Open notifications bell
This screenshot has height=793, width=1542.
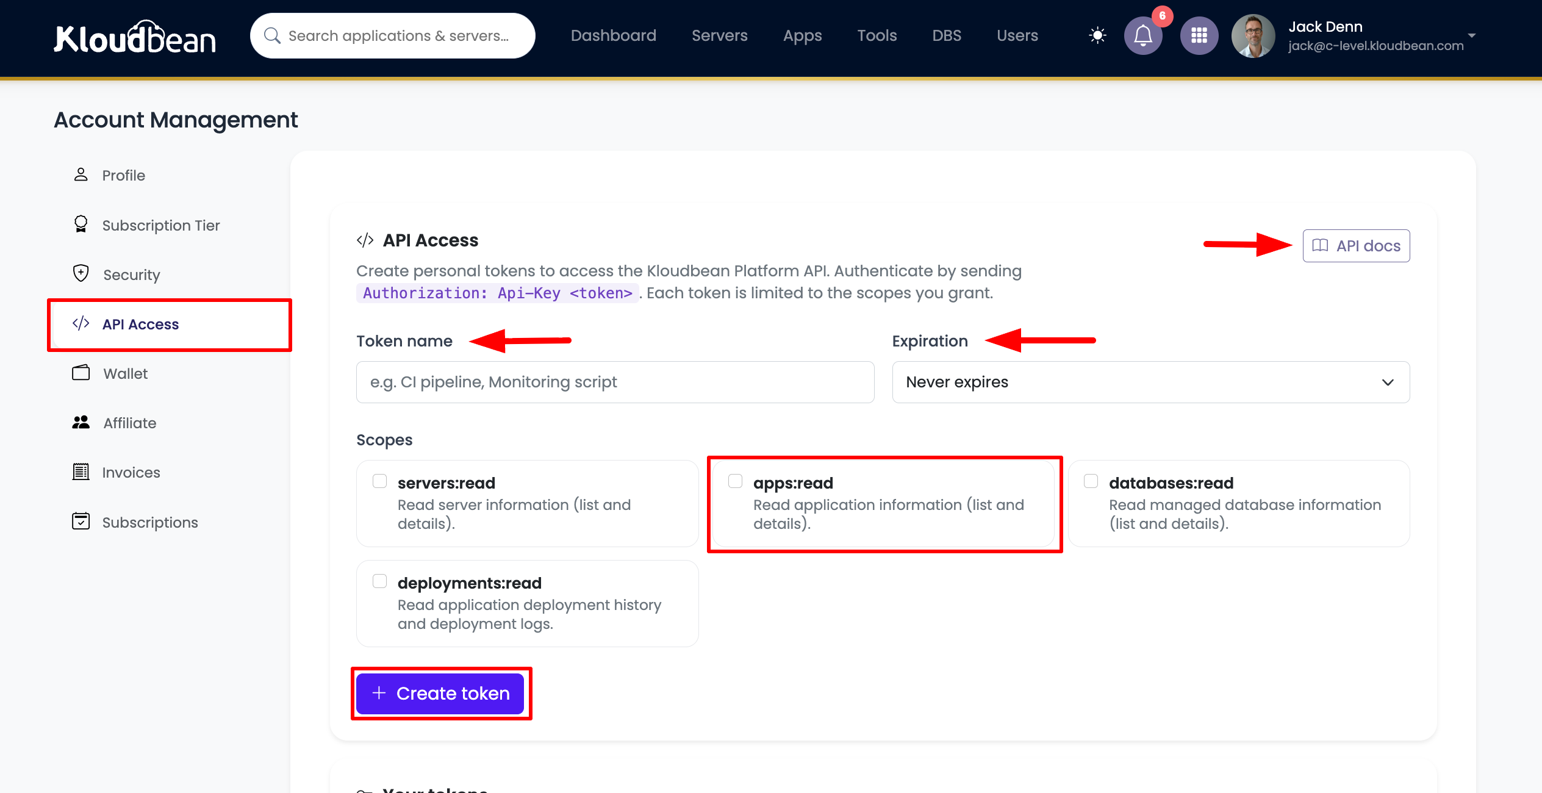[1143, 35]
